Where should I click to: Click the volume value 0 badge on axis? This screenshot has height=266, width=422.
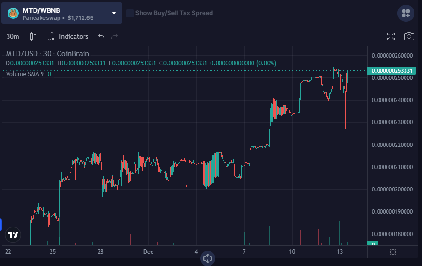click(x=373, y=243)
